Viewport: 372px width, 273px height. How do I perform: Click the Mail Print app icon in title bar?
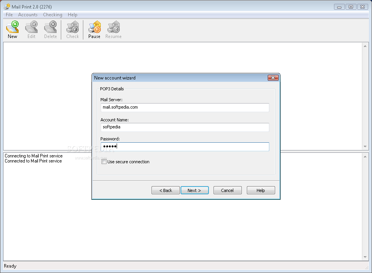click(x=7, y=7)
